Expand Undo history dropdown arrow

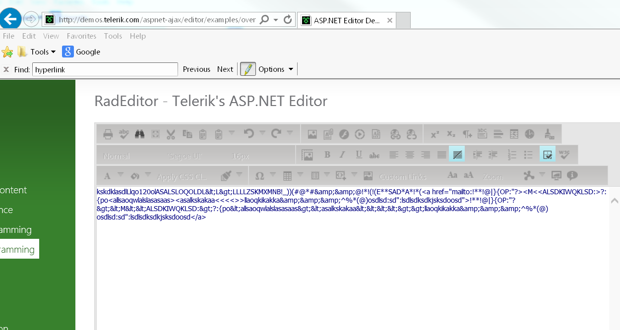pos(262,133)
